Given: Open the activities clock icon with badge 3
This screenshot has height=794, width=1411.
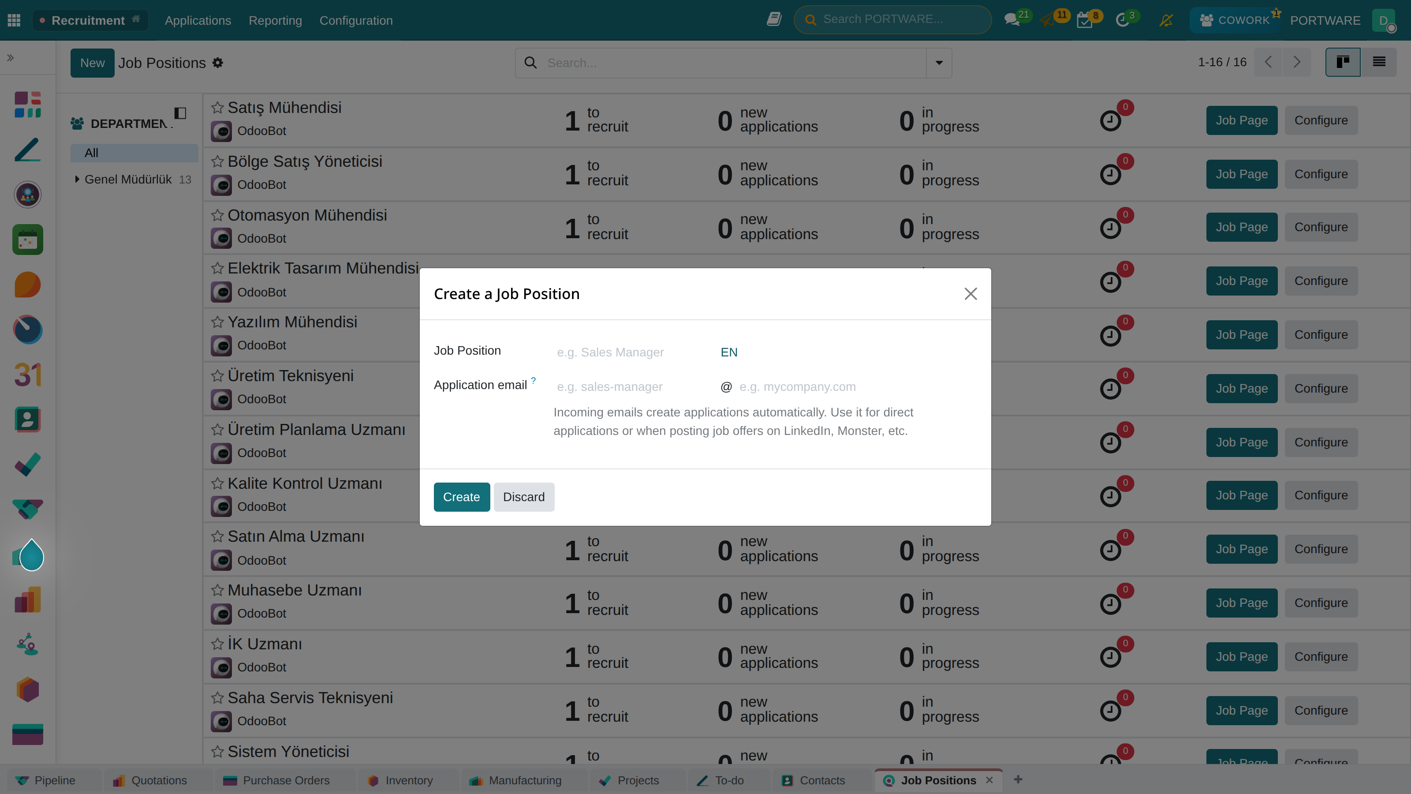Looking at the screenshot, I should 1122,20.
